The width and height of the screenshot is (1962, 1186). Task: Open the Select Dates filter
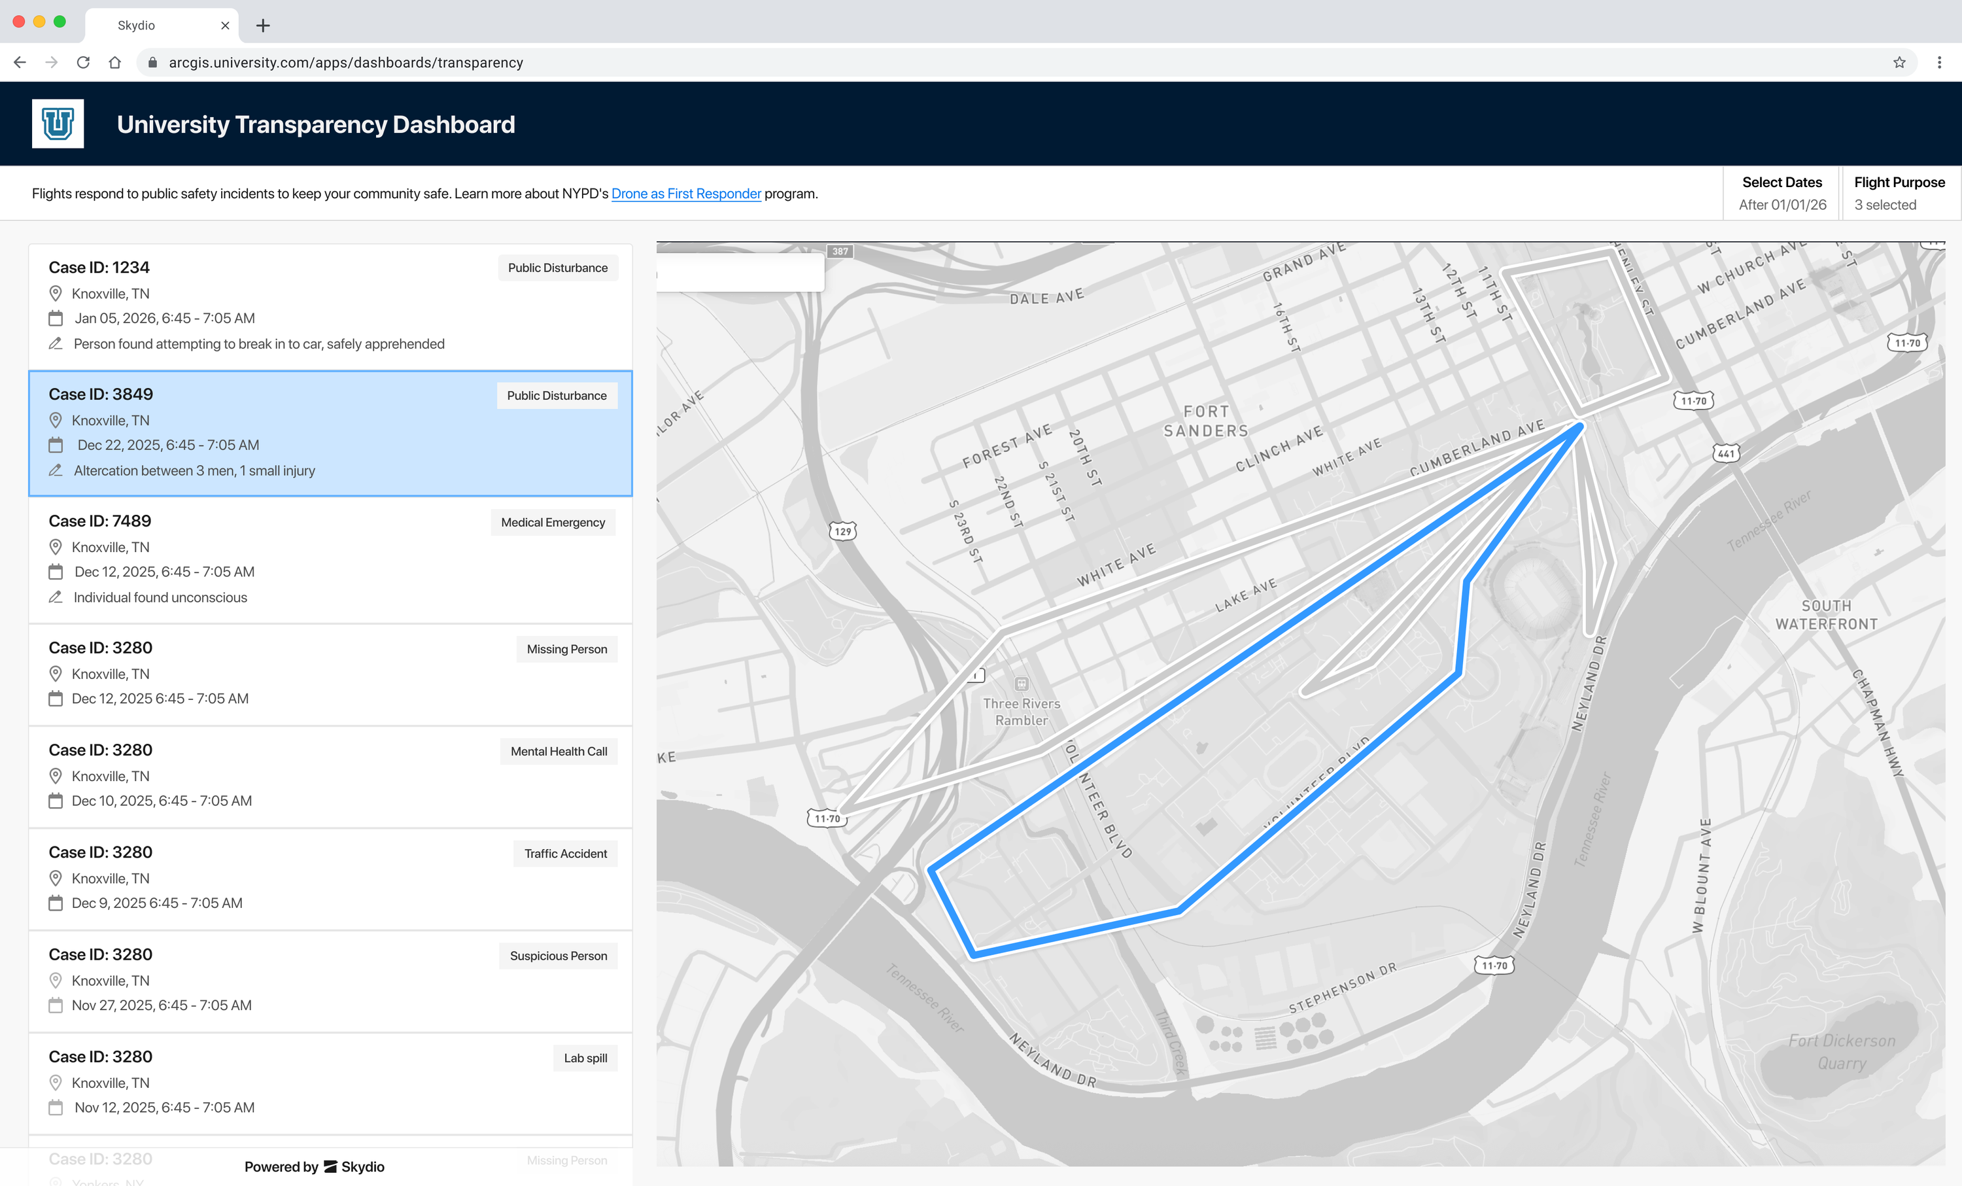pyautogui.click(x=1781, y=193)
